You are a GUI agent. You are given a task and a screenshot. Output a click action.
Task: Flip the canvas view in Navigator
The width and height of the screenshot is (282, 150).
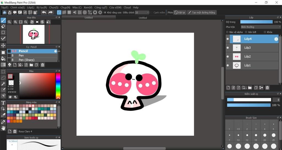[48, 22]
